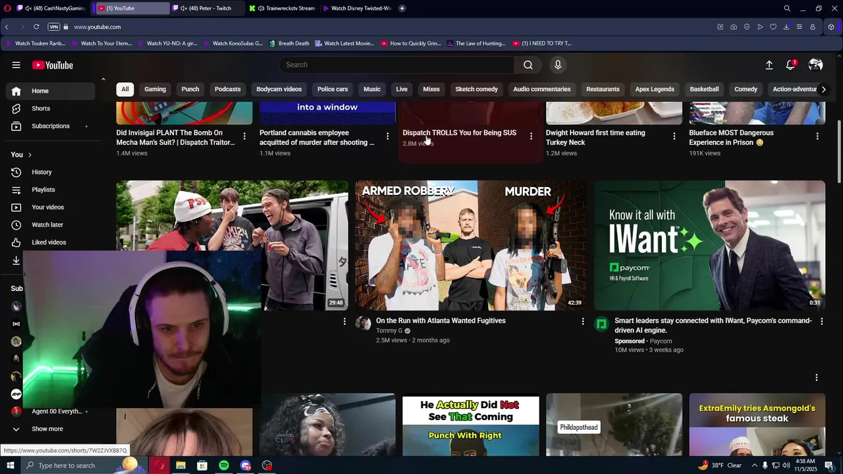The width and height of the screenshot is (843, 474).
Task: Open the YouTube upload/create icon
Action: pos(769,65)
